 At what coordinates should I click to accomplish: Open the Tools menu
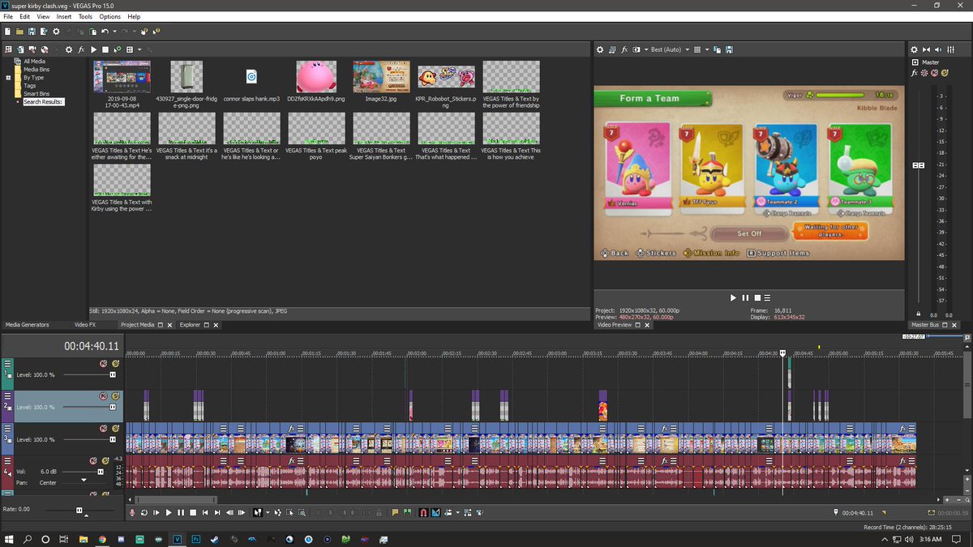point(85,16)
